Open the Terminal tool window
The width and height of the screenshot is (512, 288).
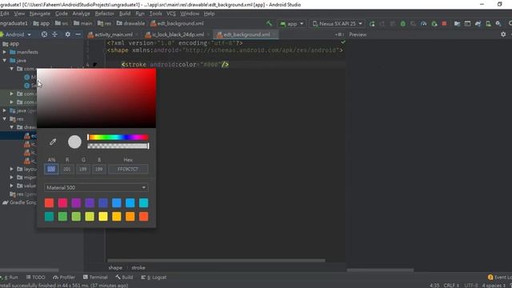(95, 278)
